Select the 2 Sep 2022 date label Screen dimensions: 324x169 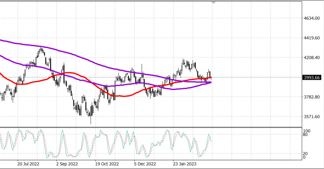[x=67, y=164]
